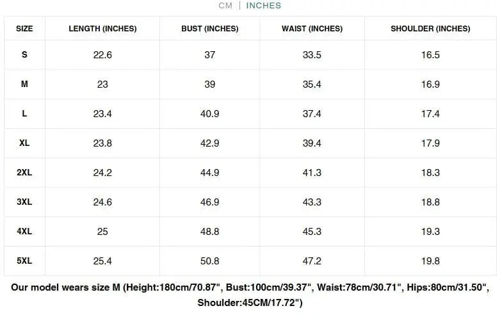Switch size chart units to CM
Viewport: 502px width, 322px height.
point(225,6)
